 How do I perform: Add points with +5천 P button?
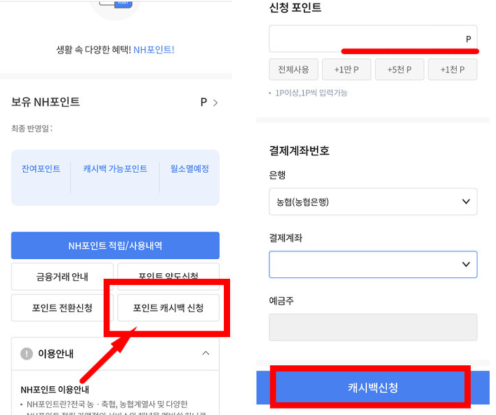(x=399, y=70)
